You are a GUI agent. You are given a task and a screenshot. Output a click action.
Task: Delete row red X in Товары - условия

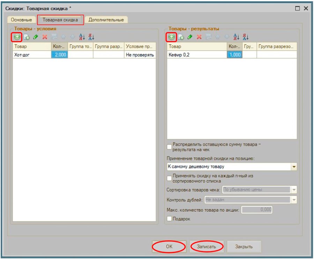(x=45, y=37)
